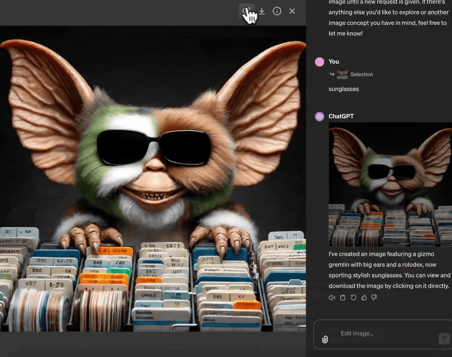452x357 pixels.
Task: Click the ChatGPT avatar icon
Action: (x=319, y=116)
